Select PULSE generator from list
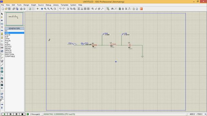 pyautogui.click(x=15, y=35)
